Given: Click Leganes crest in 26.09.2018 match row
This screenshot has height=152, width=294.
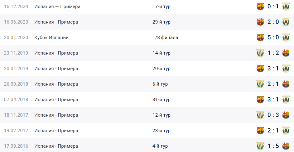Looking at the screenshot, I should tap(260, 84).
